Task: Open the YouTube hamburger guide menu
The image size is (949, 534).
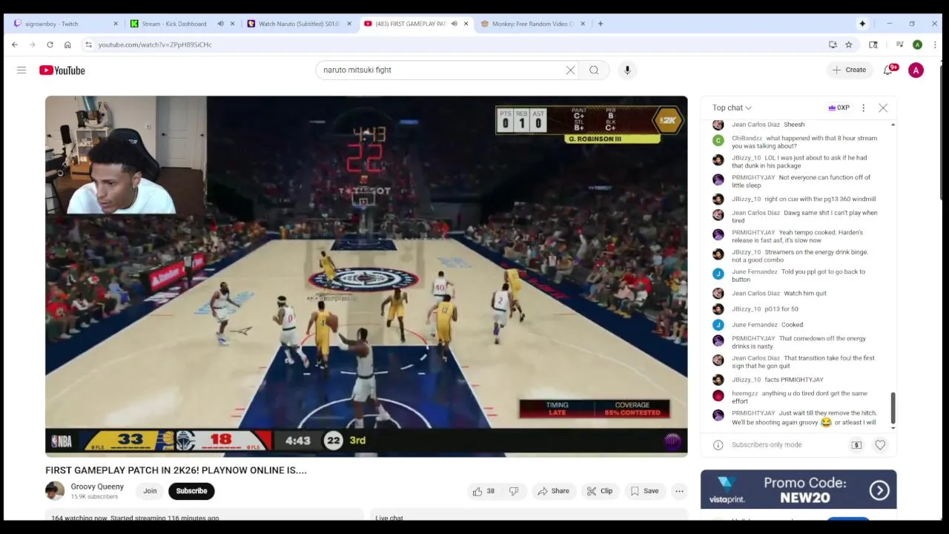Action: pyautogui.click(x=22, y=70)
